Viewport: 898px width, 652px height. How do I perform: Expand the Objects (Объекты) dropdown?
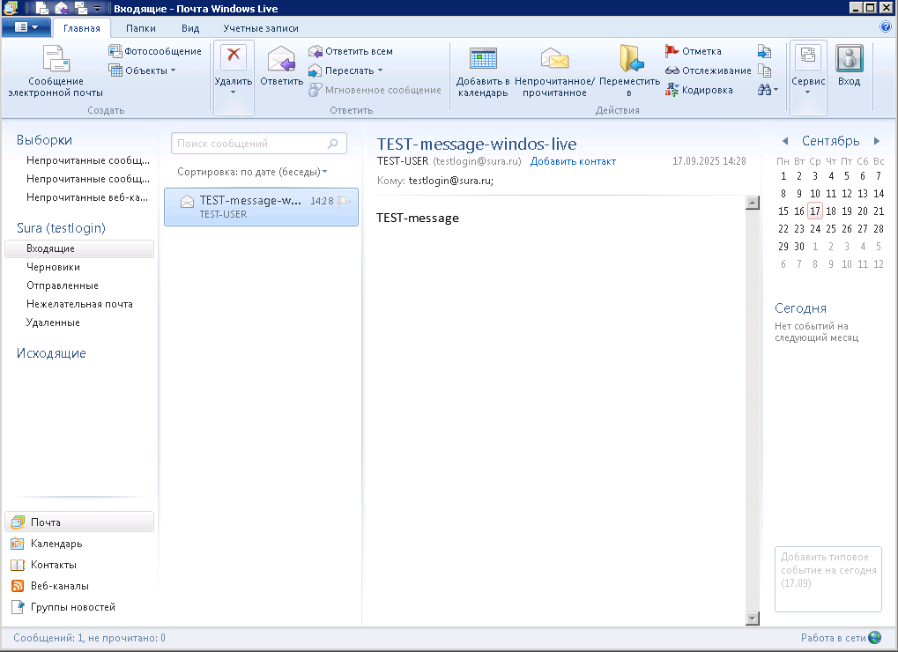tap(173, 70)
